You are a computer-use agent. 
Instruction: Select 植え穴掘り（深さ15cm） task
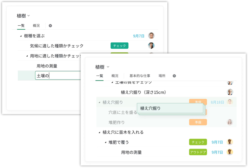tap(143, 92)
